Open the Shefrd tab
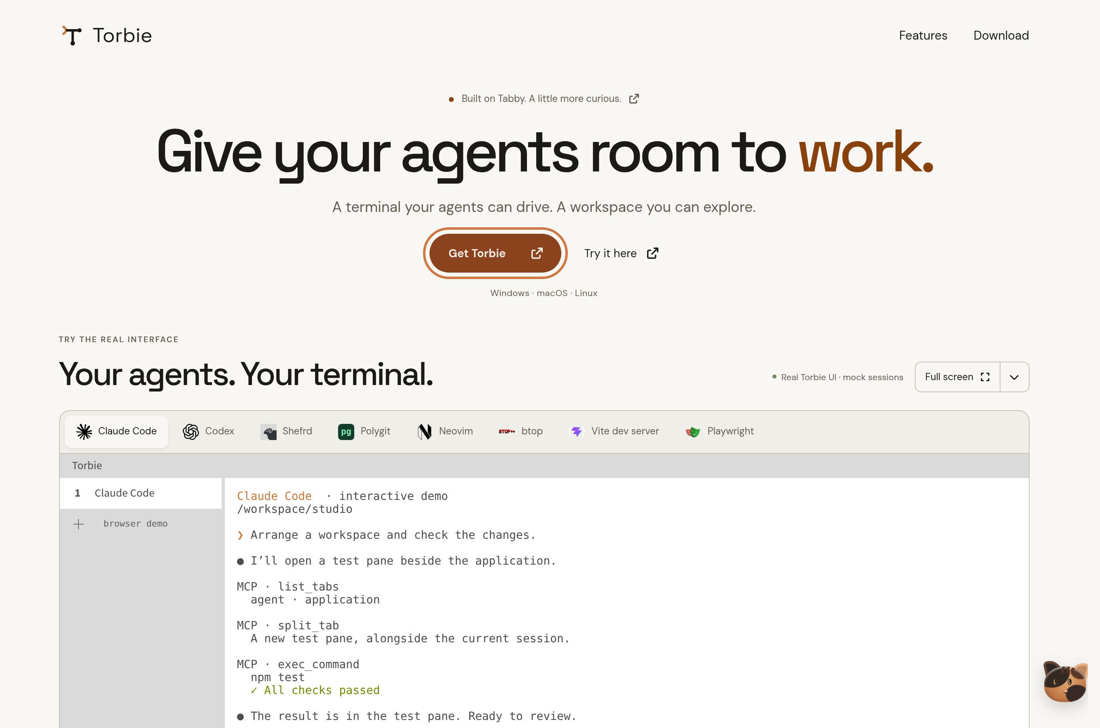Image resolution: width=1100 pixels, height=728 pixels. click(x=286, y=431)
